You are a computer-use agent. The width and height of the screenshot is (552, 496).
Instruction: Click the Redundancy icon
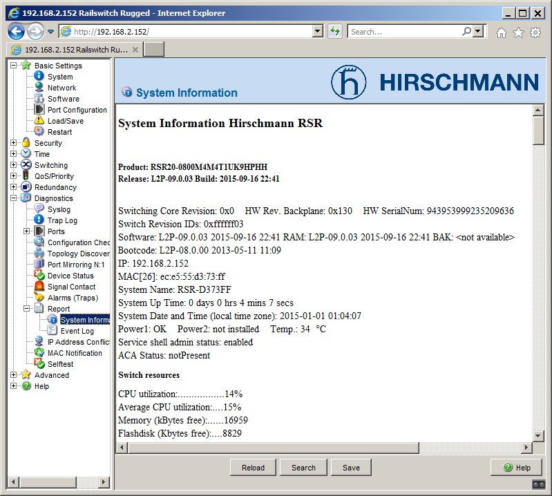pos(26,187)
